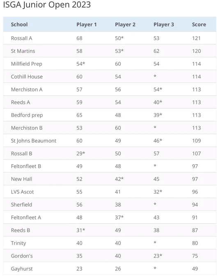Click Gayhurst total score 49
This screenshot has width=218, height=279.
[195, 269]
